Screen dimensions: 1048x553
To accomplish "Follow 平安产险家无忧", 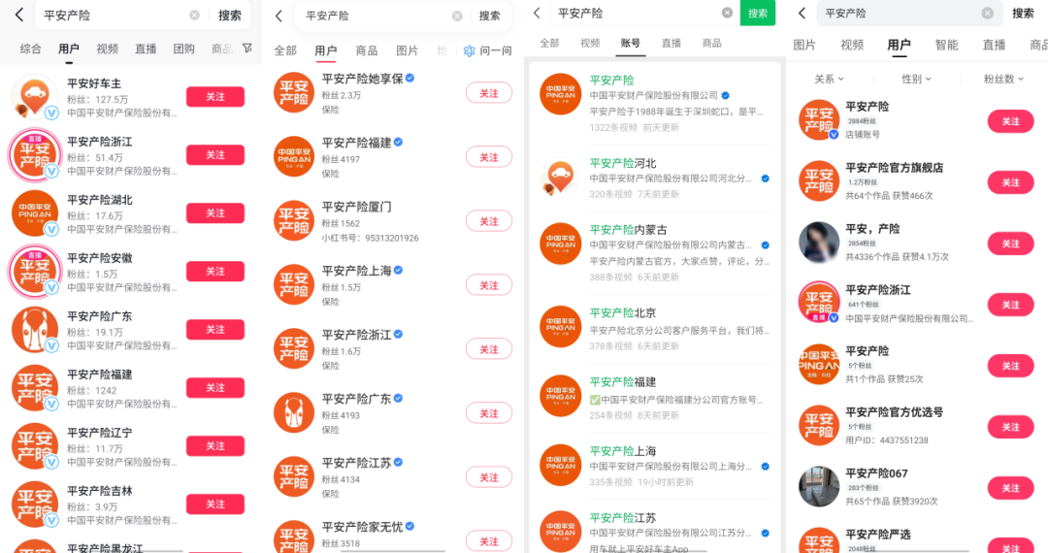I will pos(488,541).
